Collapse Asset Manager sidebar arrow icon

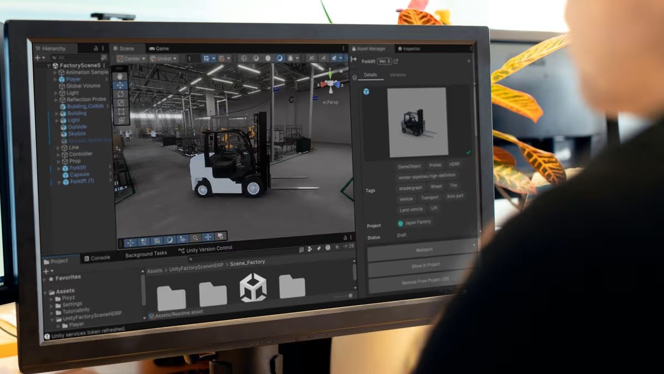click(354, 59)
